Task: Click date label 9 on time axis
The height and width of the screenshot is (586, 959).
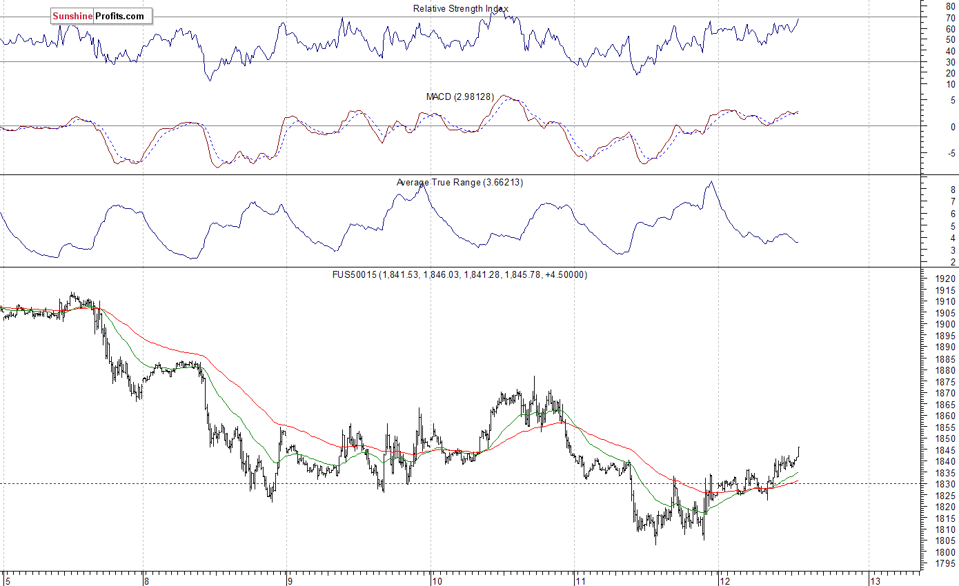Action: pyautogui.click(x=290, y=580)
